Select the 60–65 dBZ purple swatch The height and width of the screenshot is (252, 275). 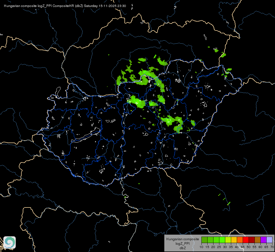(x=263, y=240)
